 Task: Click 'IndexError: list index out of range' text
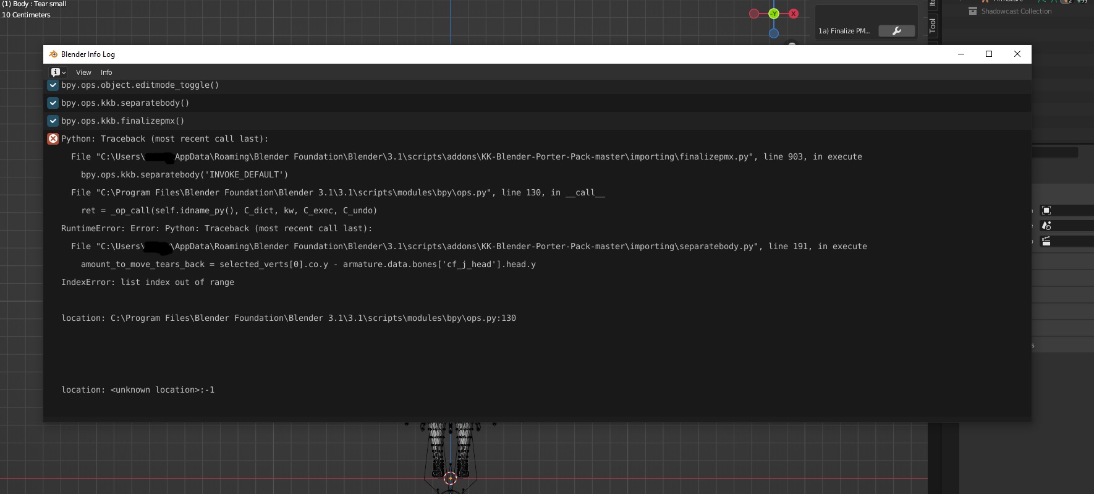[147, 283]
